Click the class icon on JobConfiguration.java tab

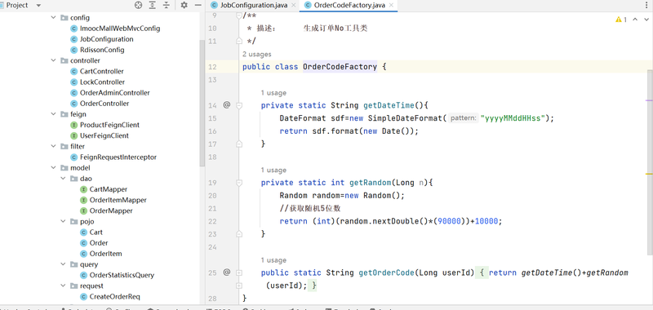click(214, 6)
